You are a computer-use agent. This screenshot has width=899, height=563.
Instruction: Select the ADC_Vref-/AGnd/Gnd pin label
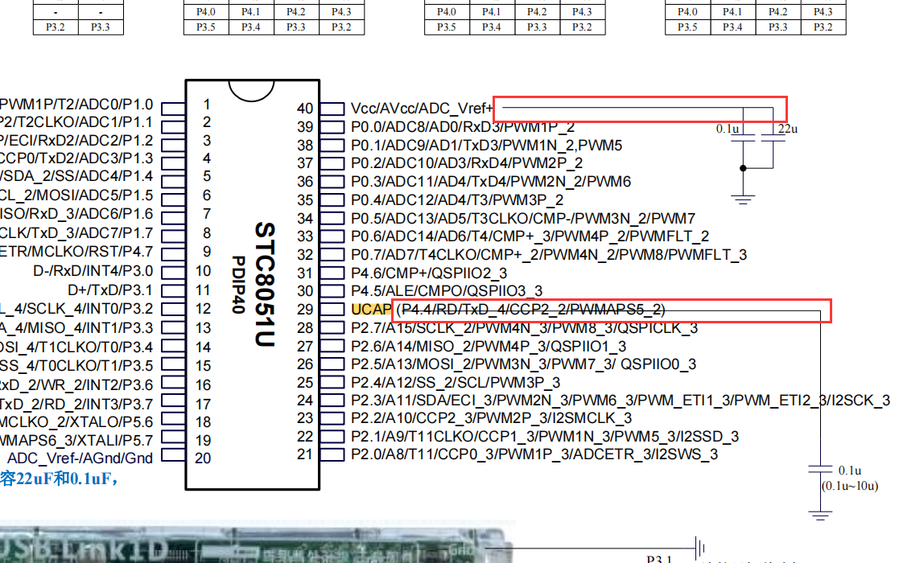tap(80, 458)
